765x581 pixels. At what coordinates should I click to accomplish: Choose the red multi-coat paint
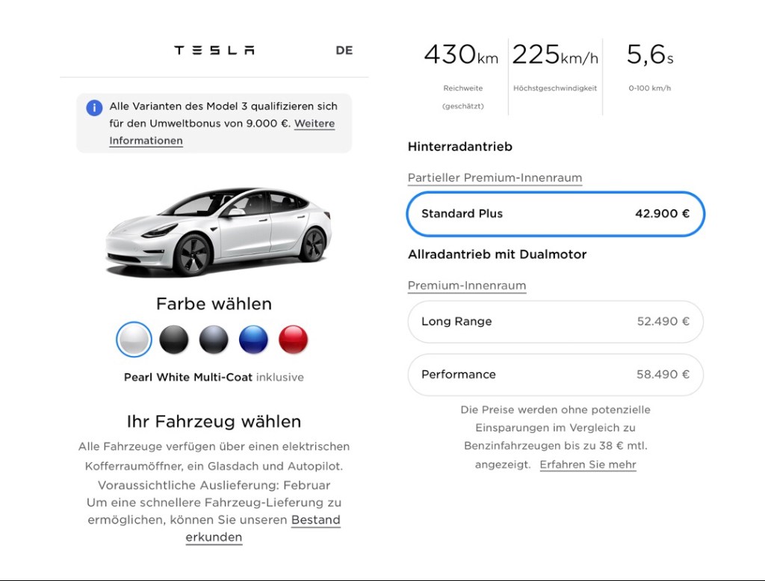click(x=293, y=339)
